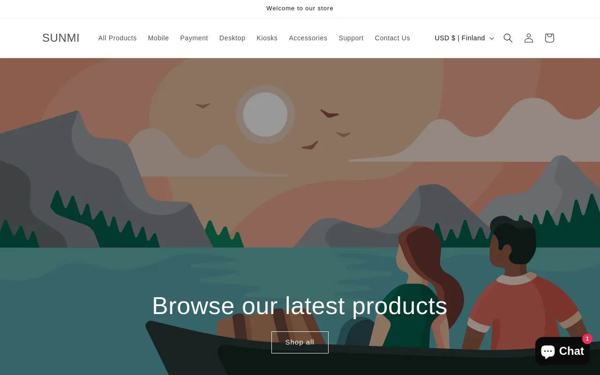Open the Mobile menu item
The height and width of the screenshot is (375, 600).
point(158,38)
